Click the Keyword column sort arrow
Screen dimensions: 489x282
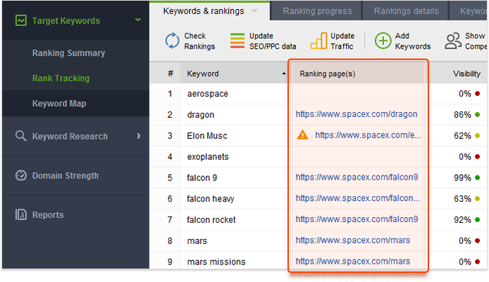pos(284,74)
